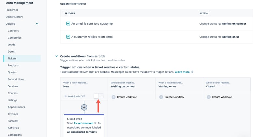Create workflow for Waiting on us status

click(x=174, y=97)
